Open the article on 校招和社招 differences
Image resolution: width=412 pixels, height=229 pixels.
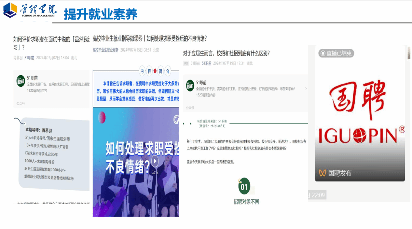pyautogui.click(x=226, y=53)
